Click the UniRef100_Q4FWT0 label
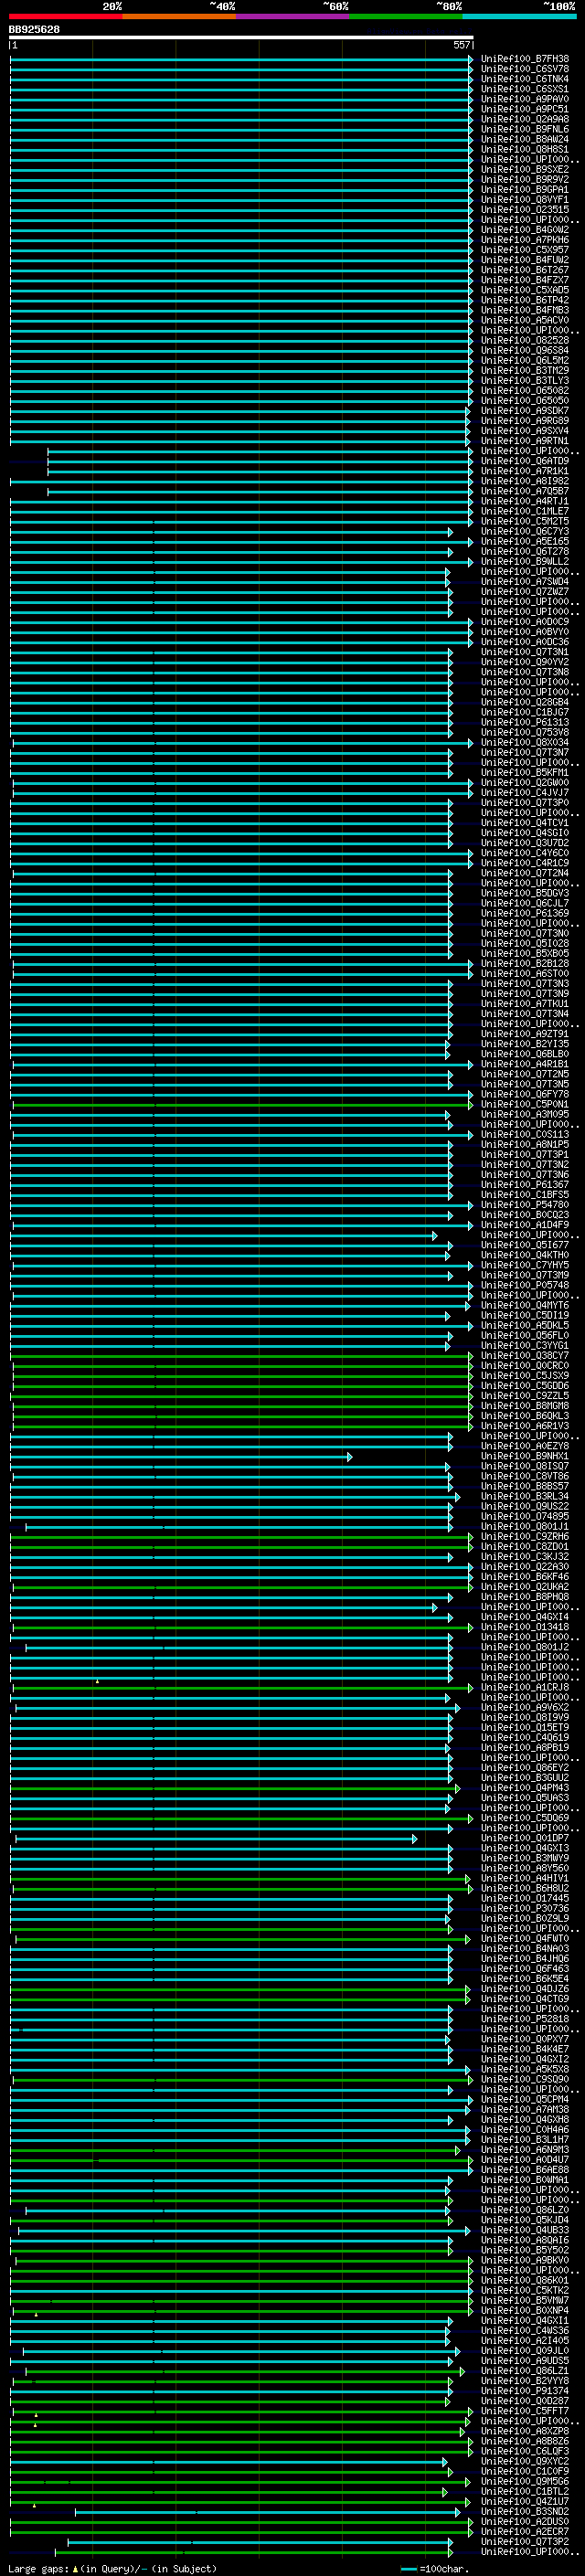The image size is (585, 2576). pyautogui.click(x=525, y=1939)
